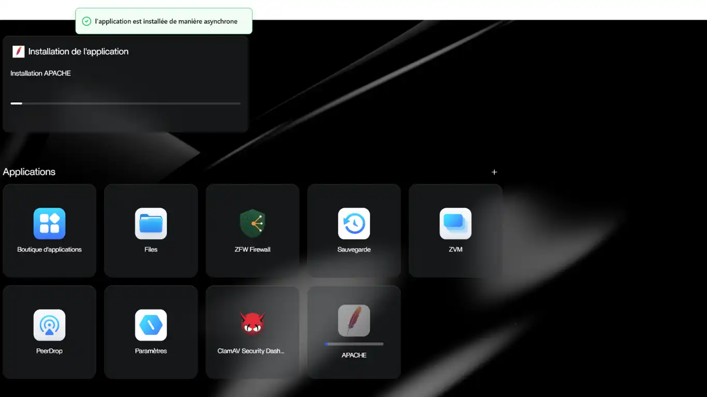
Task: Click the 'Applications' section heading
Action: (29, 172)
